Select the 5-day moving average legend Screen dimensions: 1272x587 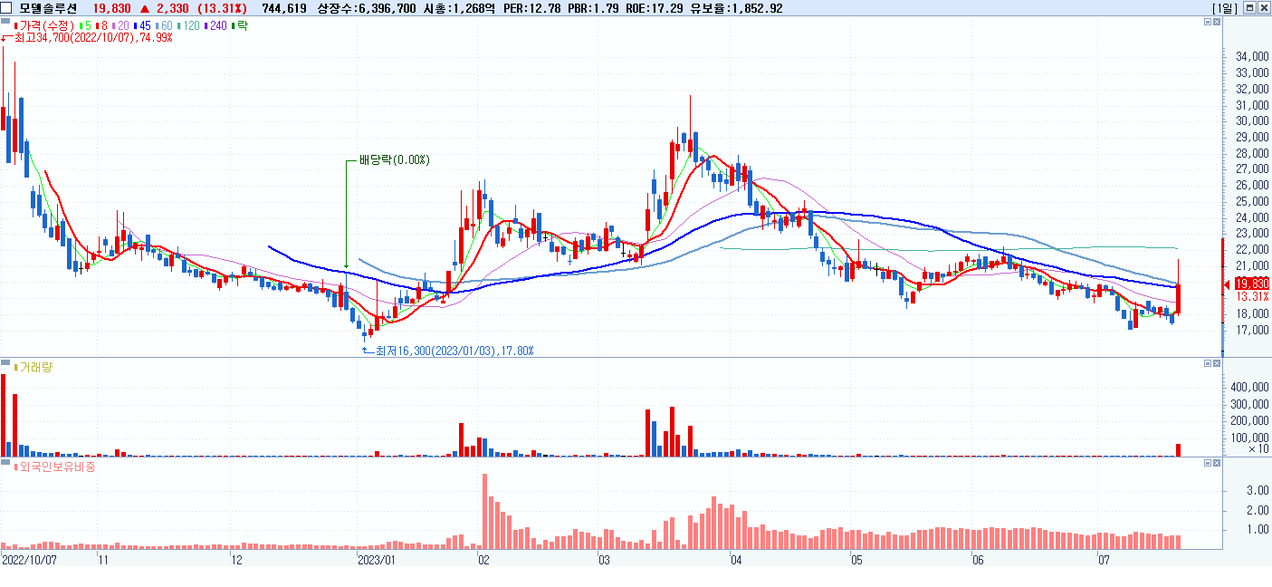pyautogui.click(x=86, y=25)
